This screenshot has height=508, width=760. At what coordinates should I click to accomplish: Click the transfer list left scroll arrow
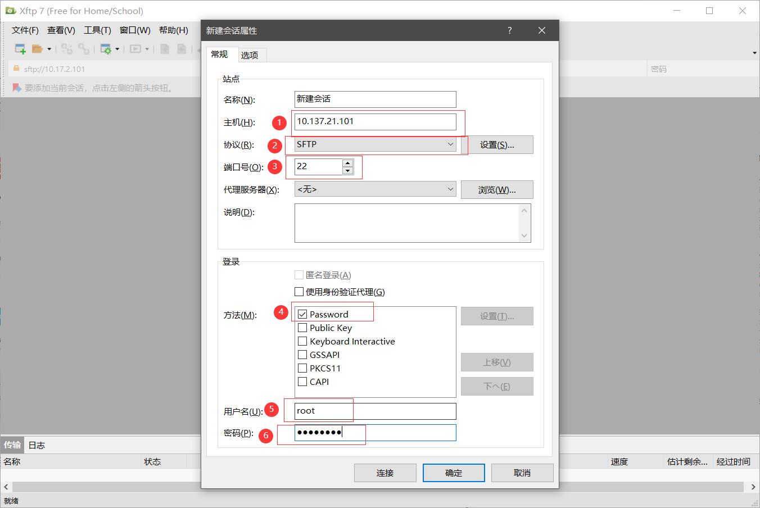point(6,487)
